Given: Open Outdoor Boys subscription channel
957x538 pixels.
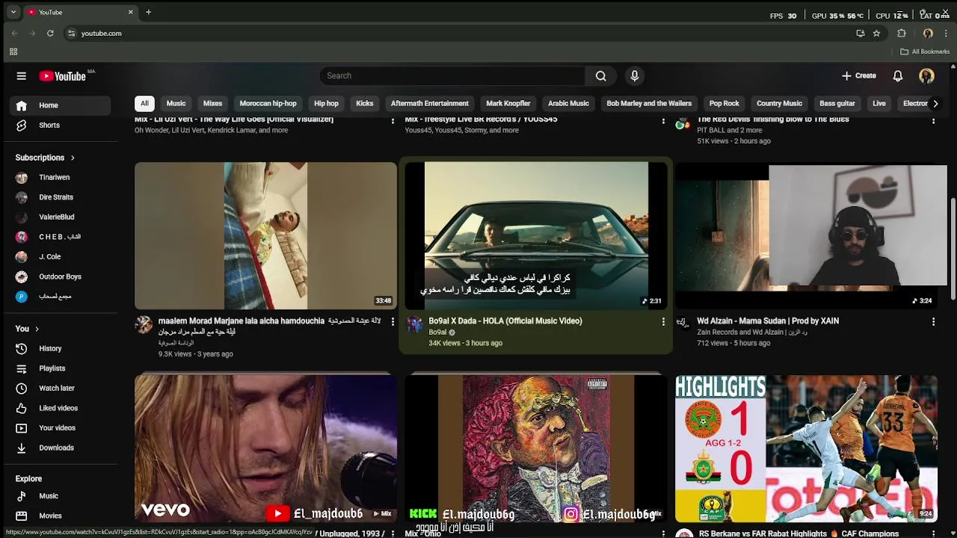Looking at the screenshot, I should pyautogui.click(x=60, y=276).
